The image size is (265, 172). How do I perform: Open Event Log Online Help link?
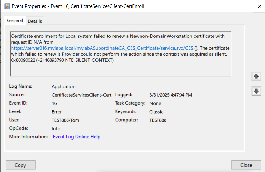pyautogui.click(x=76, y=137)
